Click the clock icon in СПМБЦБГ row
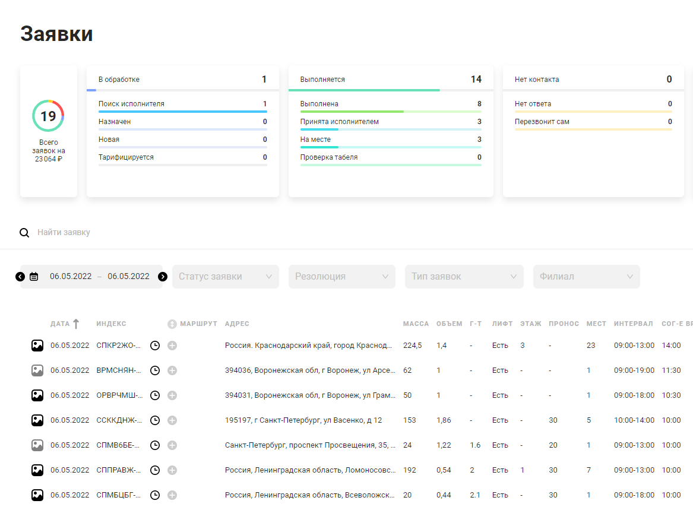The height and width of the screenshot is (510, 693). (x=155, y=495)
